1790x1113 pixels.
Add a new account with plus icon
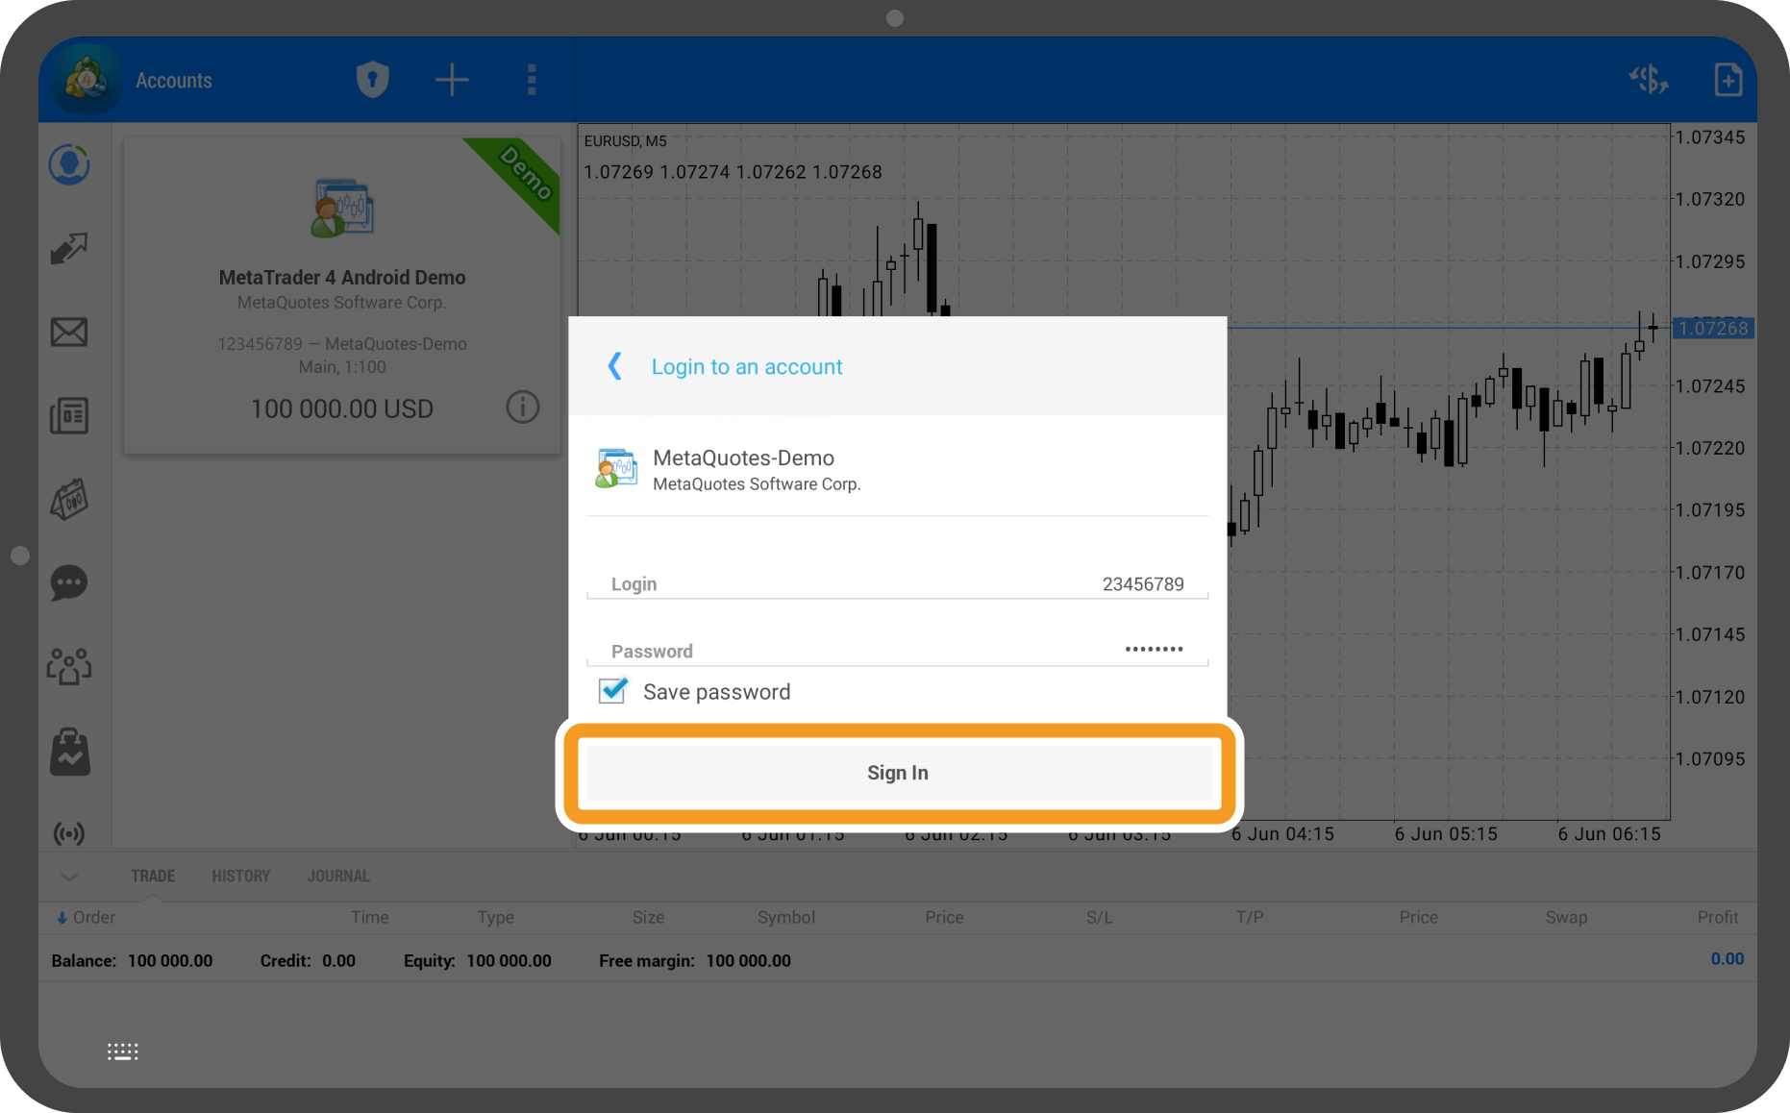point(452,80)
